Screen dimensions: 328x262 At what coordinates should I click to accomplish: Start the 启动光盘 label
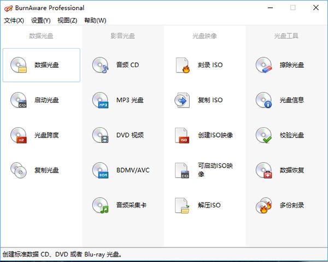point(46,100)
